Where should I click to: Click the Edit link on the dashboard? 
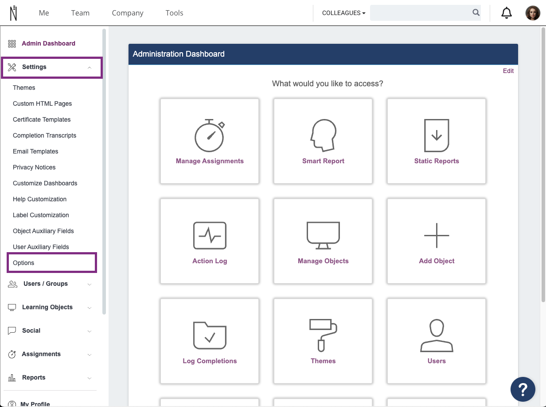(x=508, y=71)
